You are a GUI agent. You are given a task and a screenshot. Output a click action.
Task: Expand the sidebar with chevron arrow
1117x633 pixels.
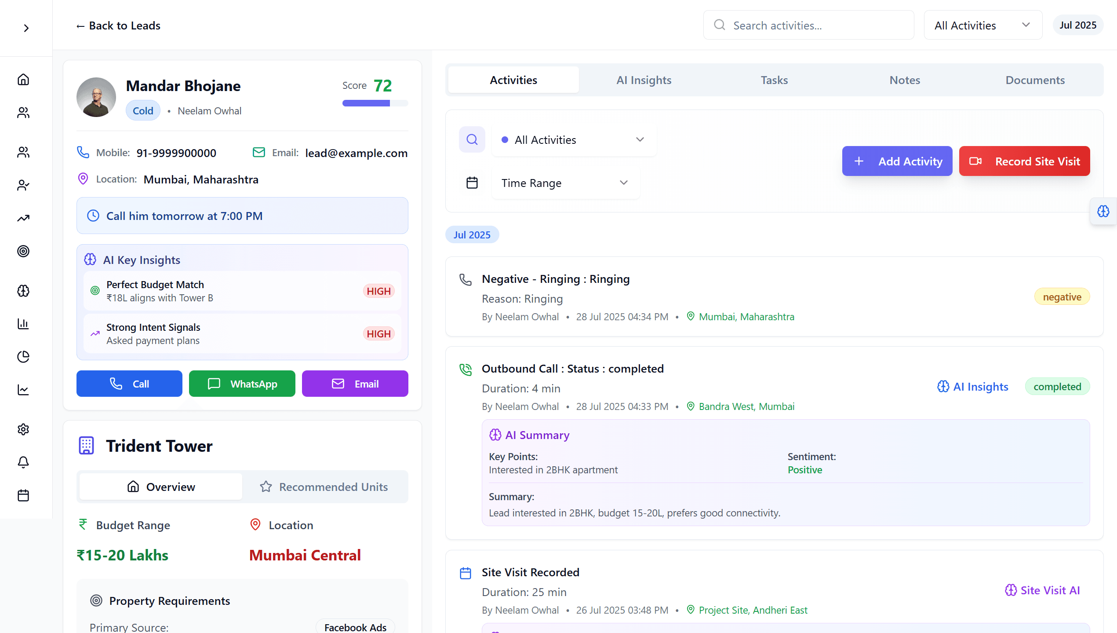point(26,28)
